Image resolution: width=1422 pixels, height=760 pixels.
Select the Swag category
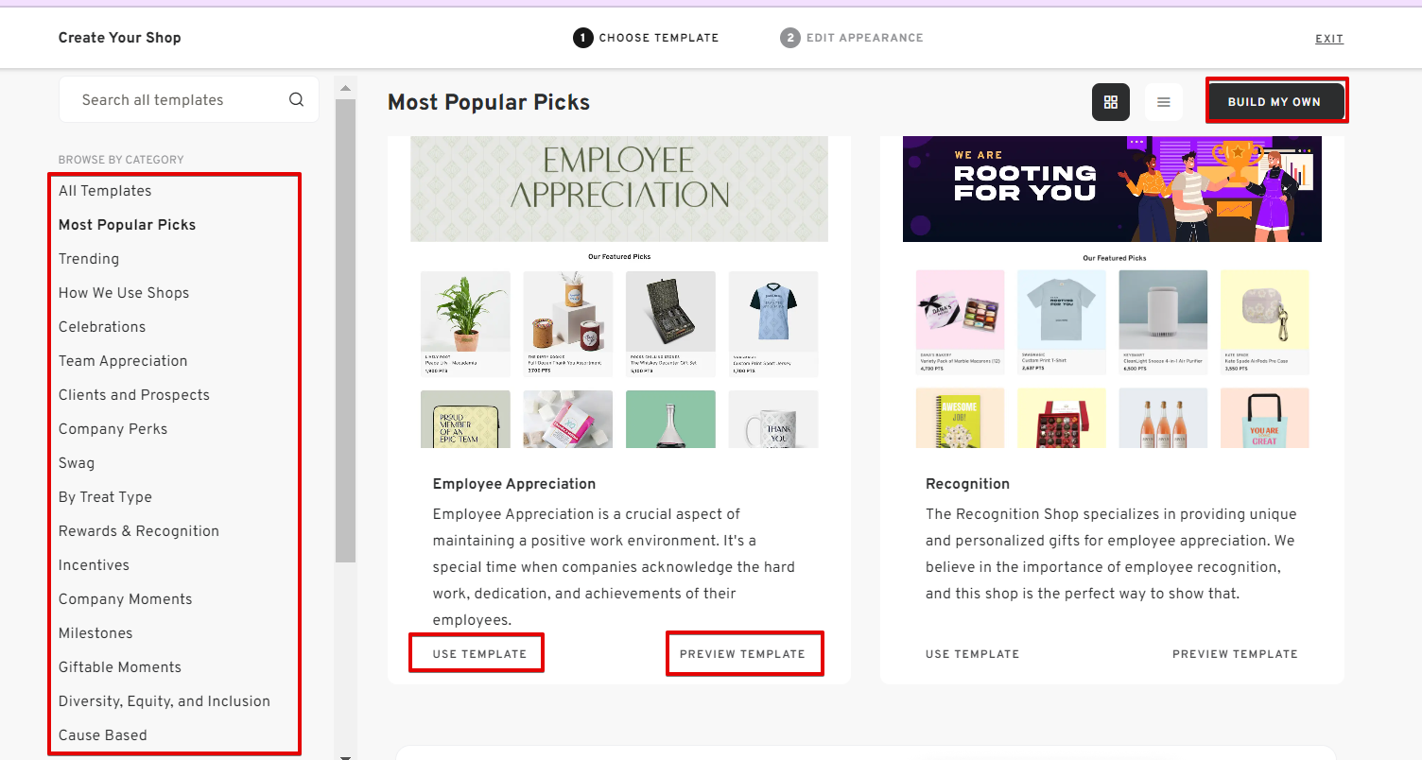[76, 462]
